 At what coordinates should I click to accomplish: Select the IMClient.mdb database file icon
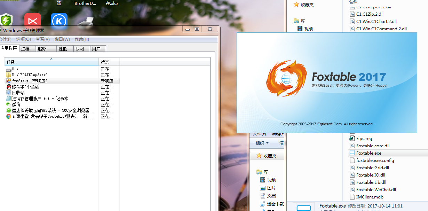(x=352, y=197)
